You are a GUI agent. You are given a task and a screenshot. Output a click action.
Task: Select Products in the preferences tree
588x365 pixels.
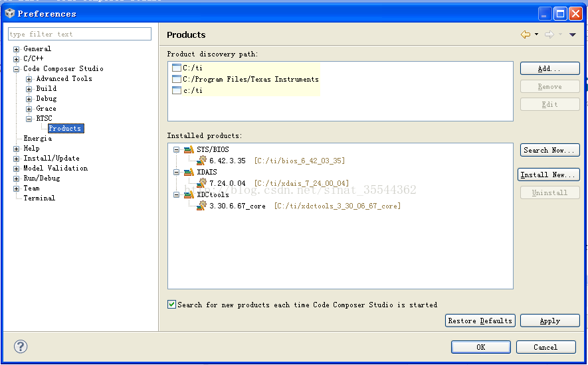pos(66,128)
